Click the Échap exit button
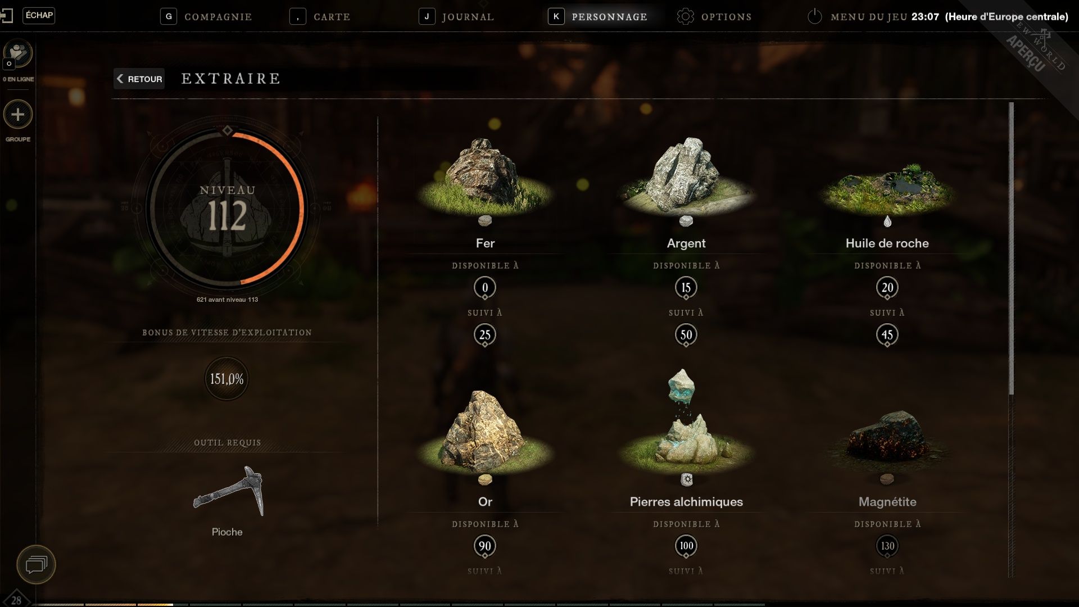 [x=39, y=15]
